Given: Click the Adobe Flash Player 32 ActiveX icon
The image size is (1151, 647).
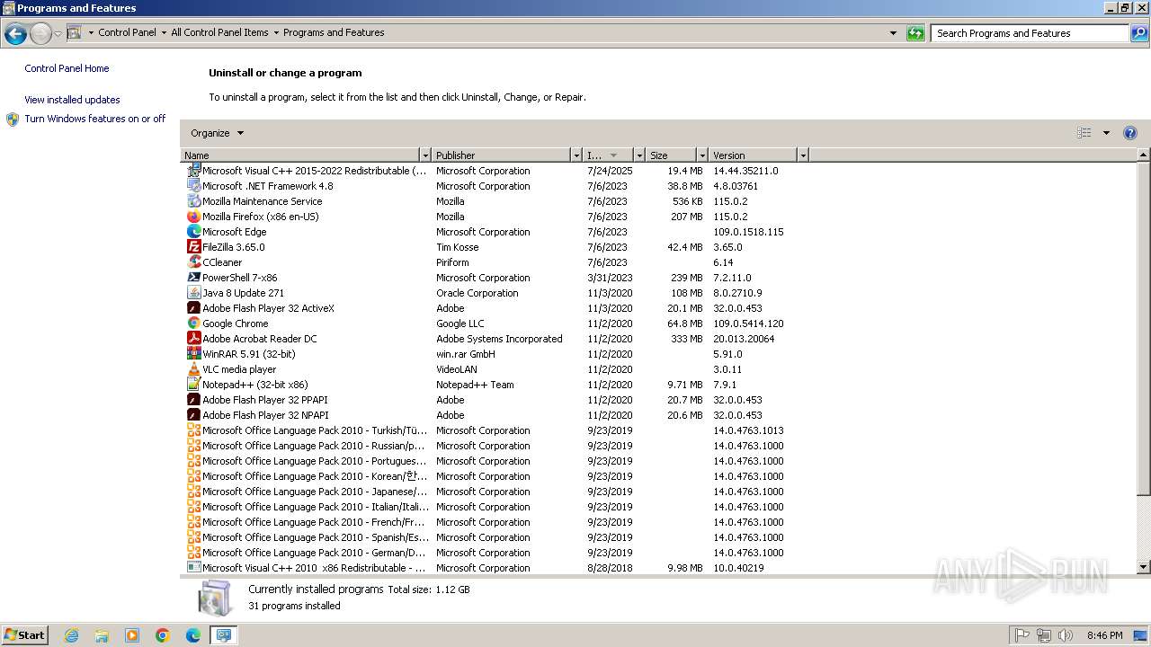Looking at the screenshot, I should tap(193, 308).
